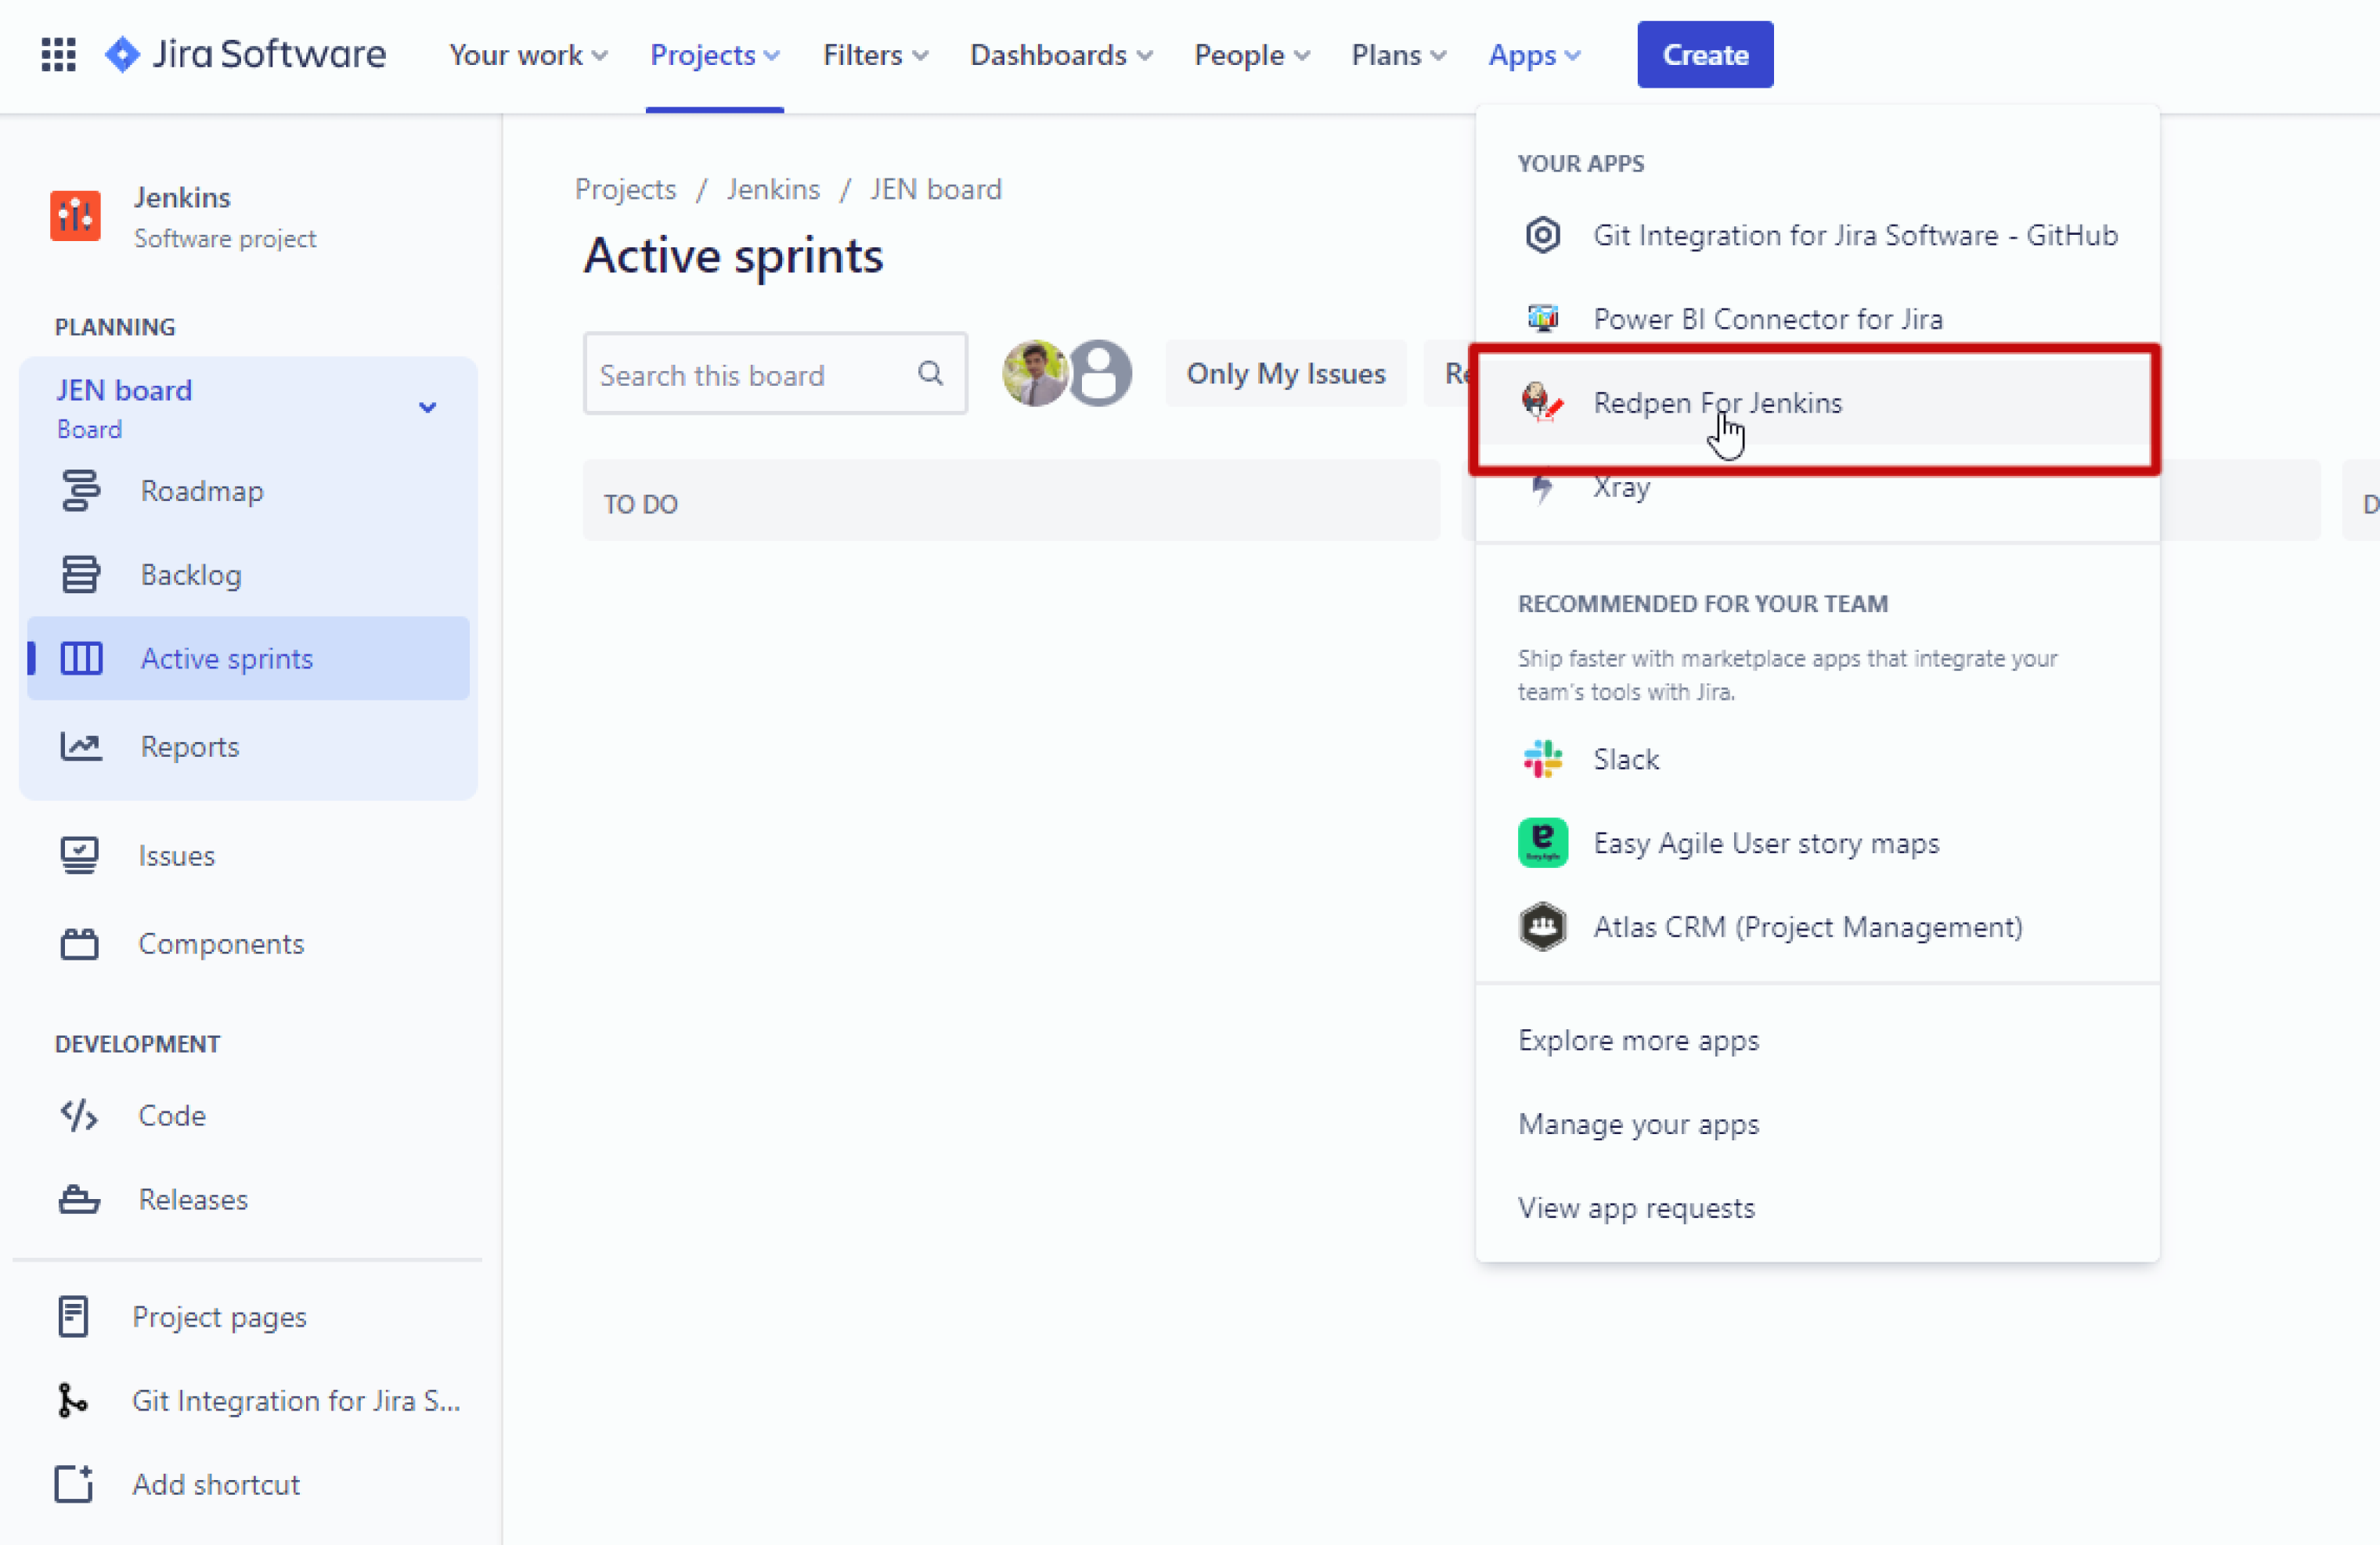Click the Redpen For Jenkins app icon

click(1543, 402)
